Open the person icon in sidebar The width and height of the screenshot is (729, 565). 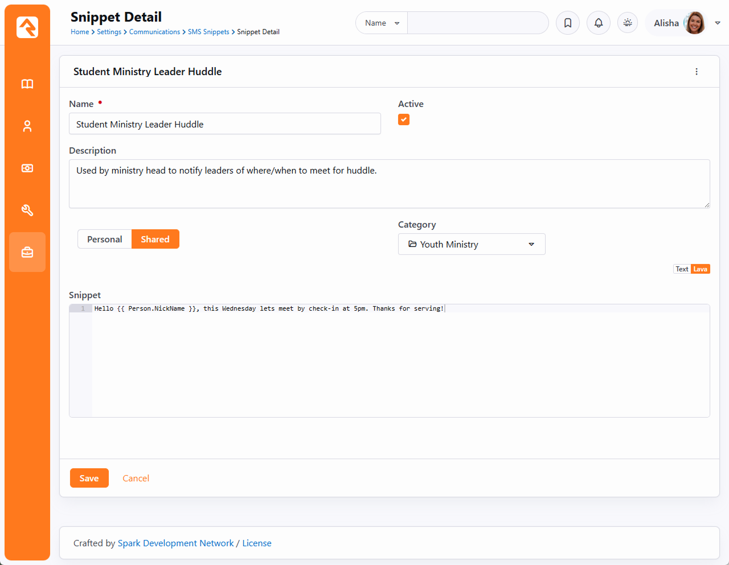(x=27, y=126)
